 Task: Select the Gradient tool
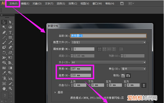pos(10,68)
